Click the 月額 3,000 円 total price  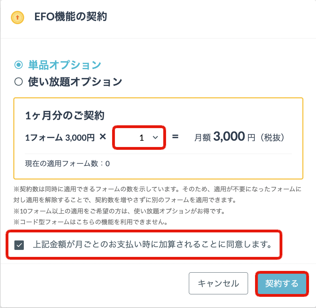coord(239,138)
